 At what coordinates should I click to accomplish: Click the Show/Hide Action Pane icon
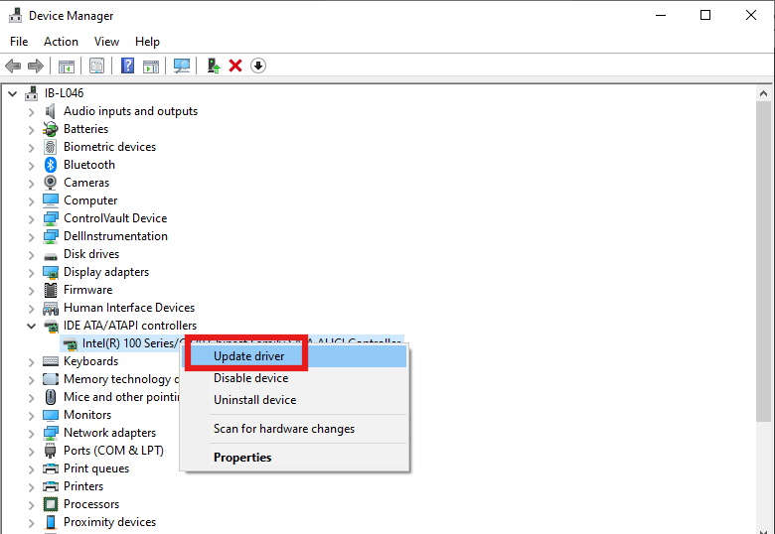(x=151, y=66)
